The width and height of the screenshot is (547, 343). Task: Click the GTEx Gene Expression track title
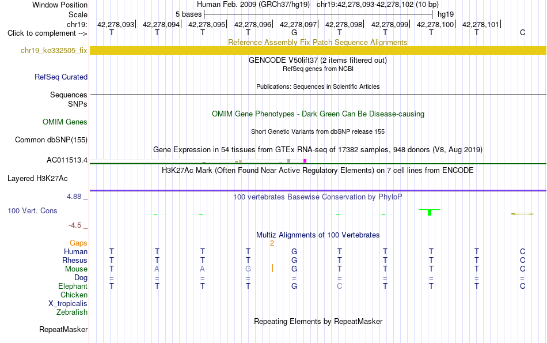318,149
